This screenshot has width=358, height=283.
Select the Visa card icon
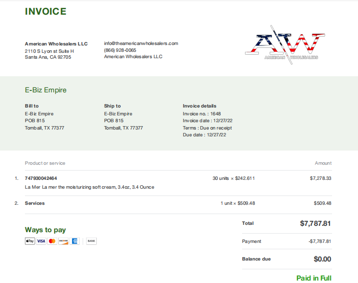(41, 241)
